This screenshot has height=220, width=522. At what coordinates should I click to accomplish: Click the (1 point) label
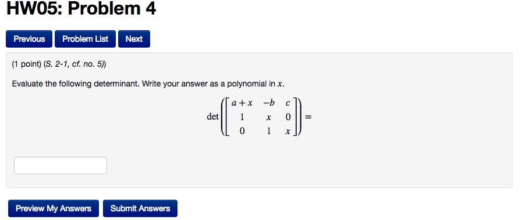click(x=27, y=64)
